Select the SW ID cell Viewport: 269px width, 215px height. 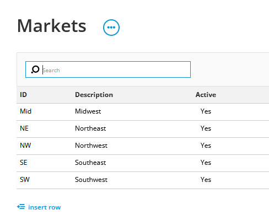point(25,180)
